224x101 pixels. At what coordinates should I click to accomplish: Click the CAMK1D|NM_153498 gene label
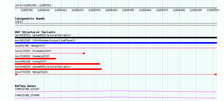[x=27, y=95]
